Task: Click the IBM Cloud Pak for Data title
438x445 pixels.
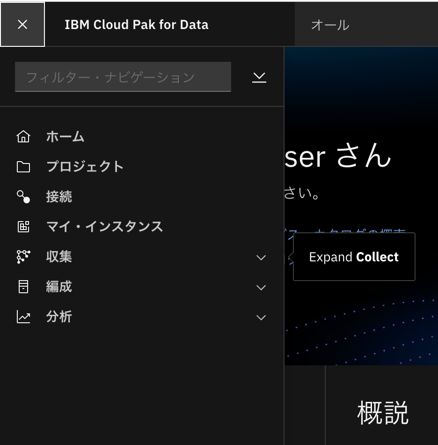Action: coord(136,25)
